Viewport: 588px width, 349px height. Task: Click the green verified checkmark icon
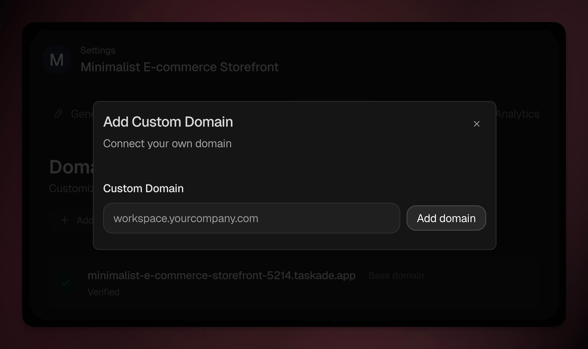point(65,283)
